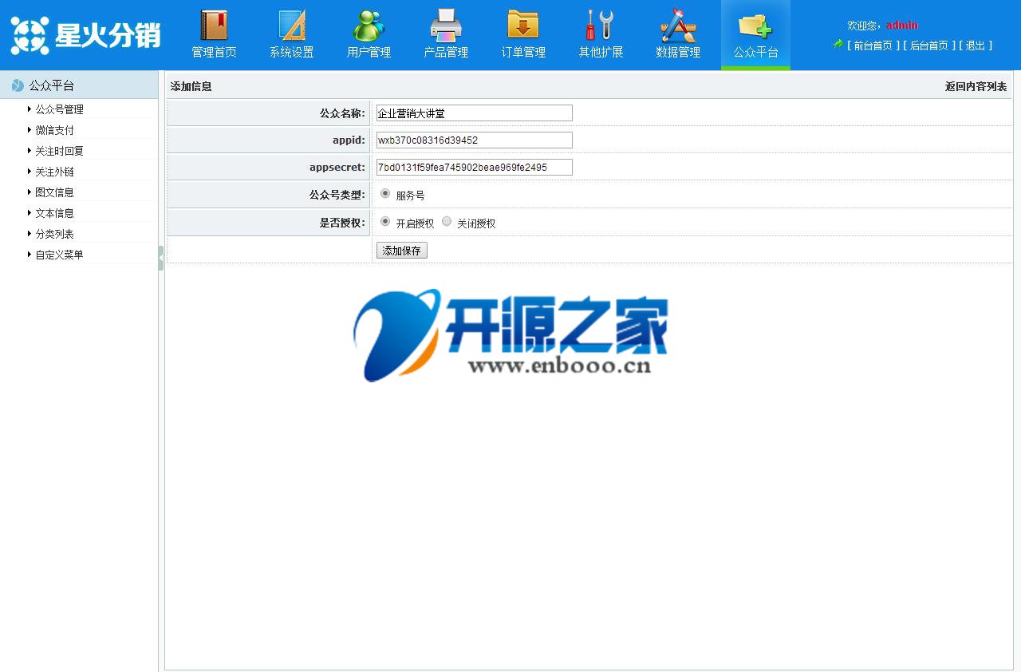The image size is (1021, 672).
Task: Open 文本信息 menu item
Action: [54, 213]
